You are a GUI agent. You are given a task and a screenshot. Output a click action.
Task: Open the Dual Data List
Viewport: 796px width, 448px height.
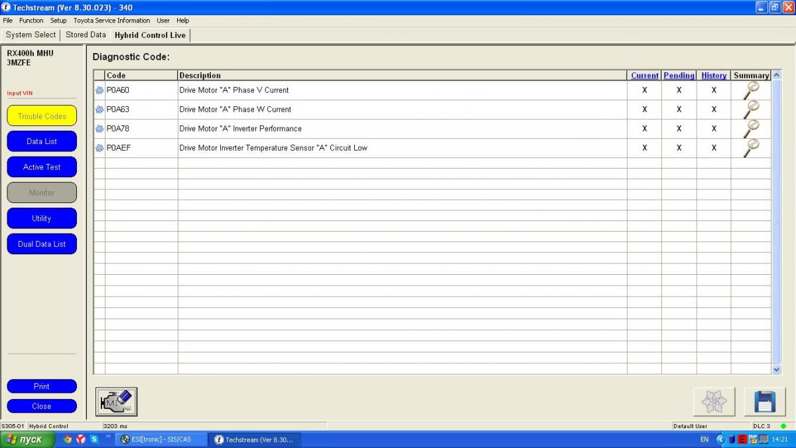42,244
